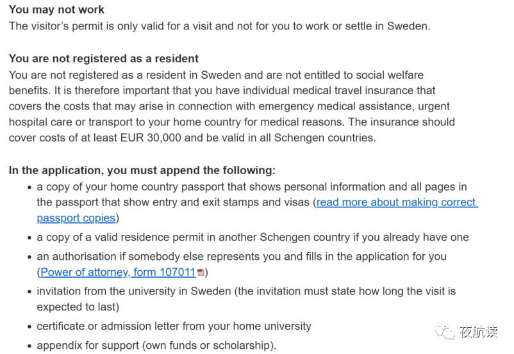
Task: Click the visitor's permit validity sentence
Action: click(219, 26)
